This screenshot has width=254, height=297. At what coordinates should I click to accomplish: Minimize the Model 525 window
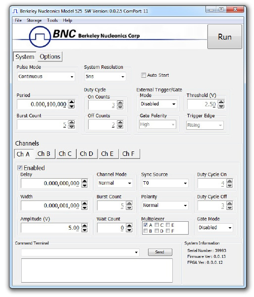pos(211,10)
